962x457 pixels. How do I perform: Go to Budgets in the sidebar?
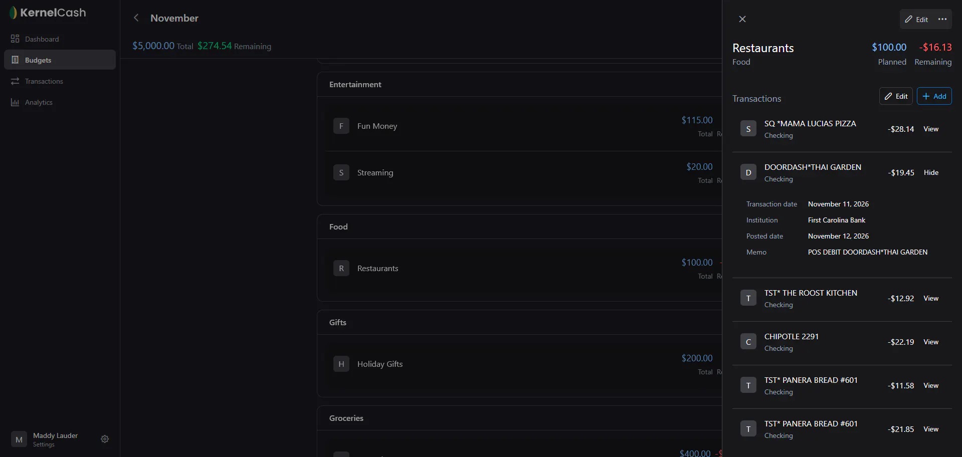click(60, 60)
